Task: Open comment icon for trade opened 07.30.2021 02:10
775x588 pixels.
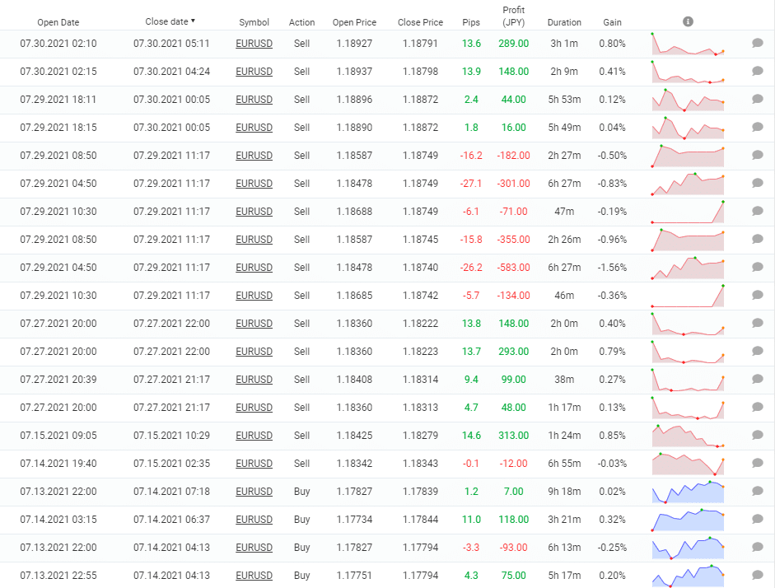Action: tap(757, 44)
